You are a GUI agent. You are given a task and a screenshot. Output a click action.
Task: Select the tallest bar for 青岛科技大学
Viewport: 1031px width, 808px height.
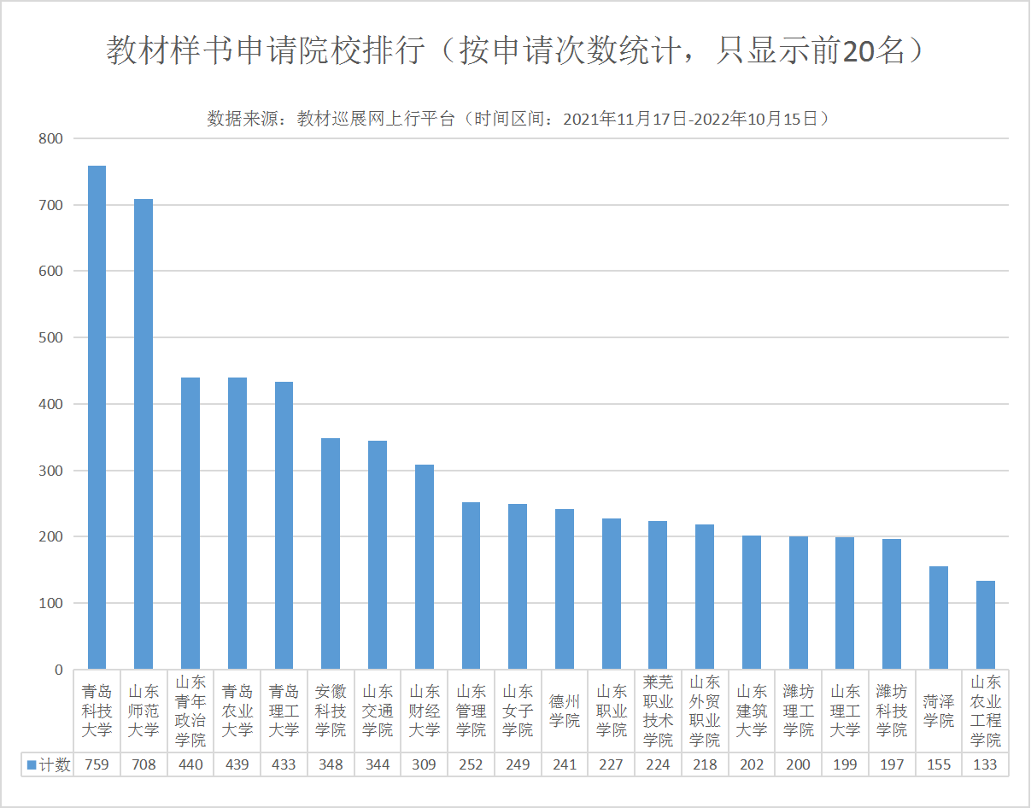tap(97, 417)
